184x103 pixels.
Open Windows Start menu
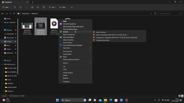tap(57, 100)
